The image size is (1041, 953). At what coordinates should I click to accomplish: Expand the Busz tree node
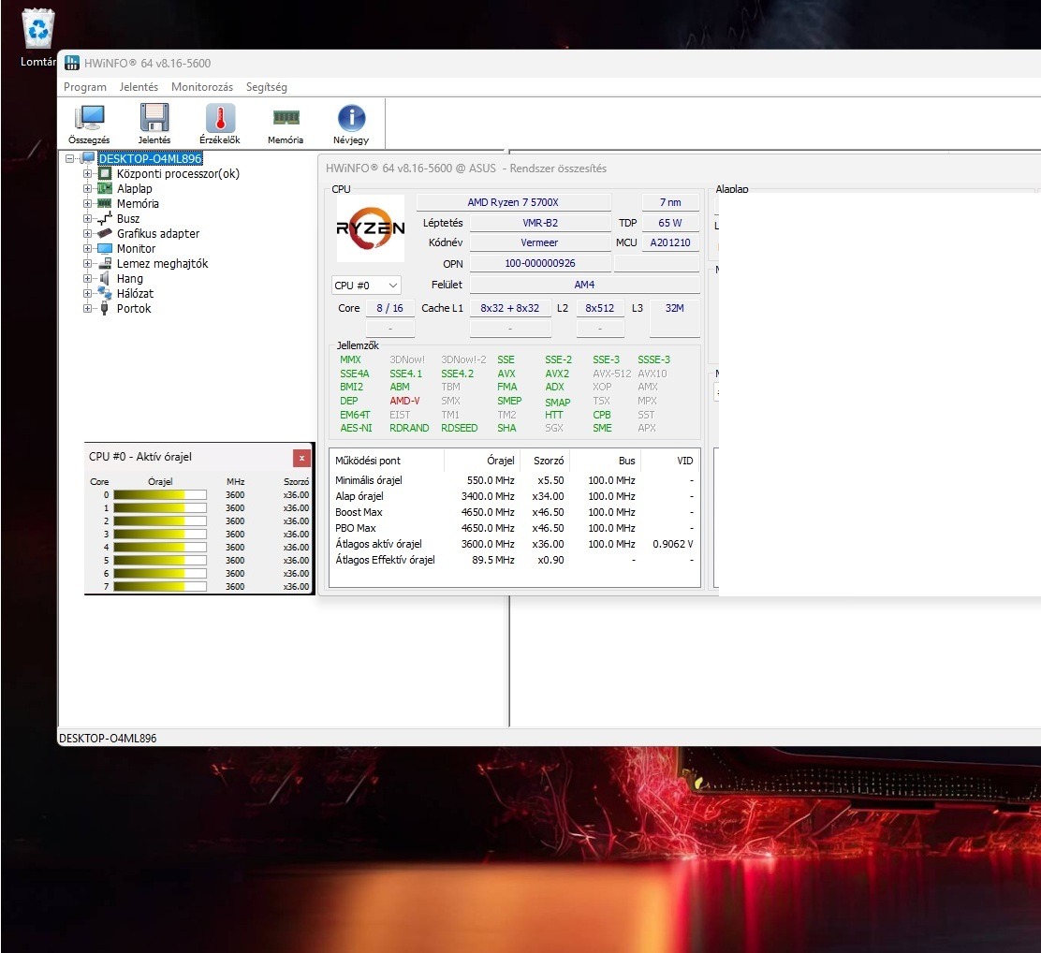(x=87, y=218)
